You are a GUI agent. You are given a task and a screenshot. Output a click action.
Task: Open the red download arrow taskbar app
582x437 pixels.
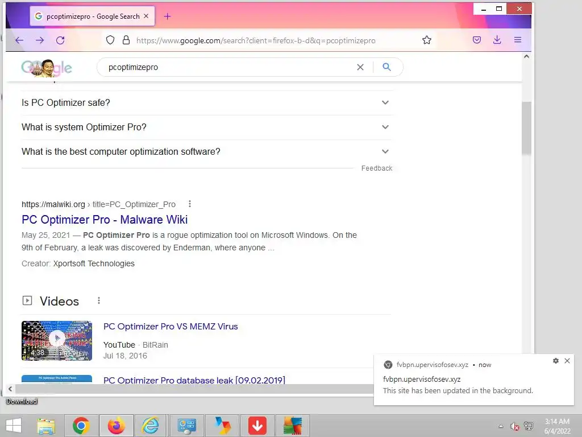(257, 426)
